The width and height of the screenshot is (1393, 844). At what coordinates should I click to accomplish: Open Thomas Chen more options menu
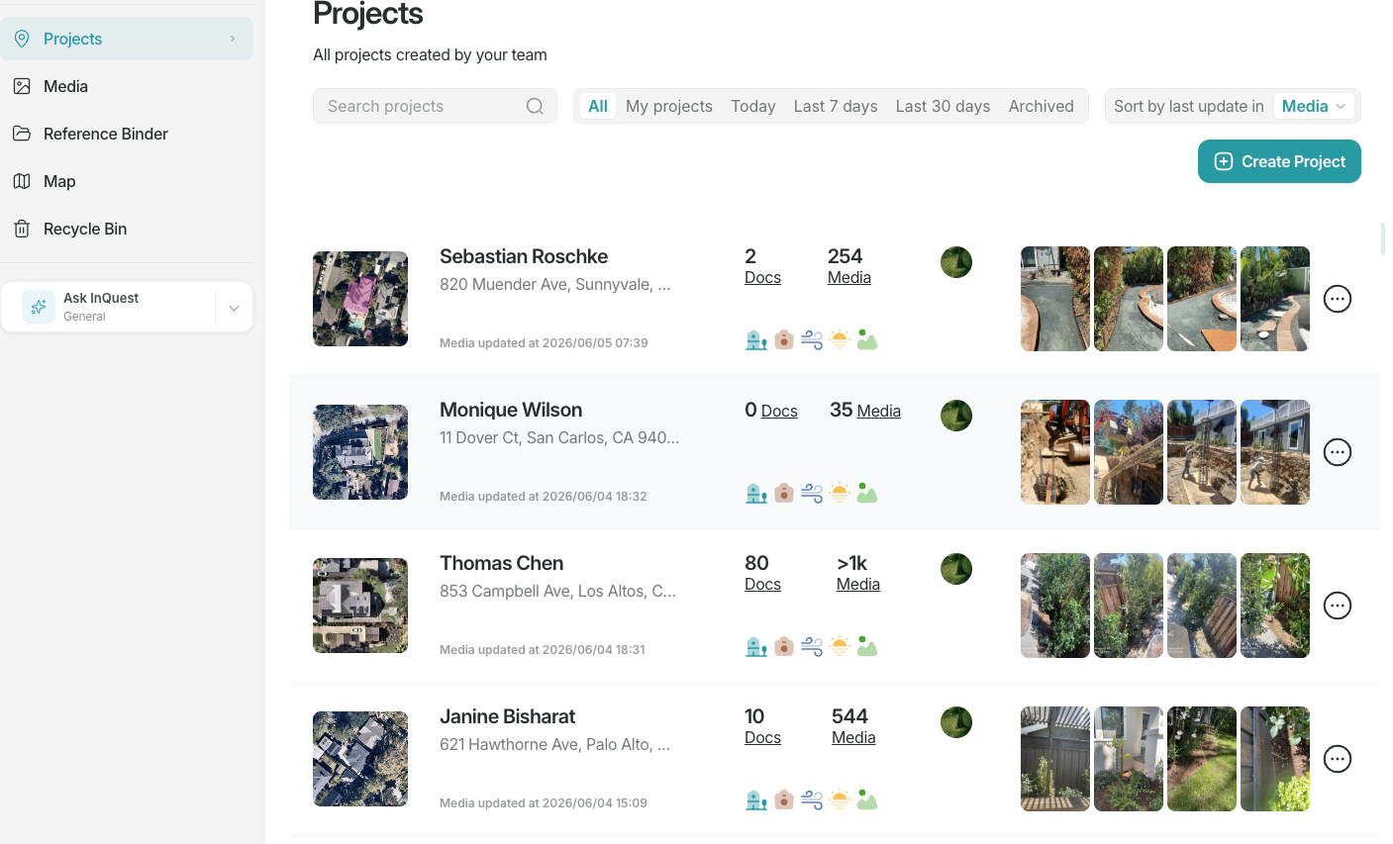click(1338, 606)
